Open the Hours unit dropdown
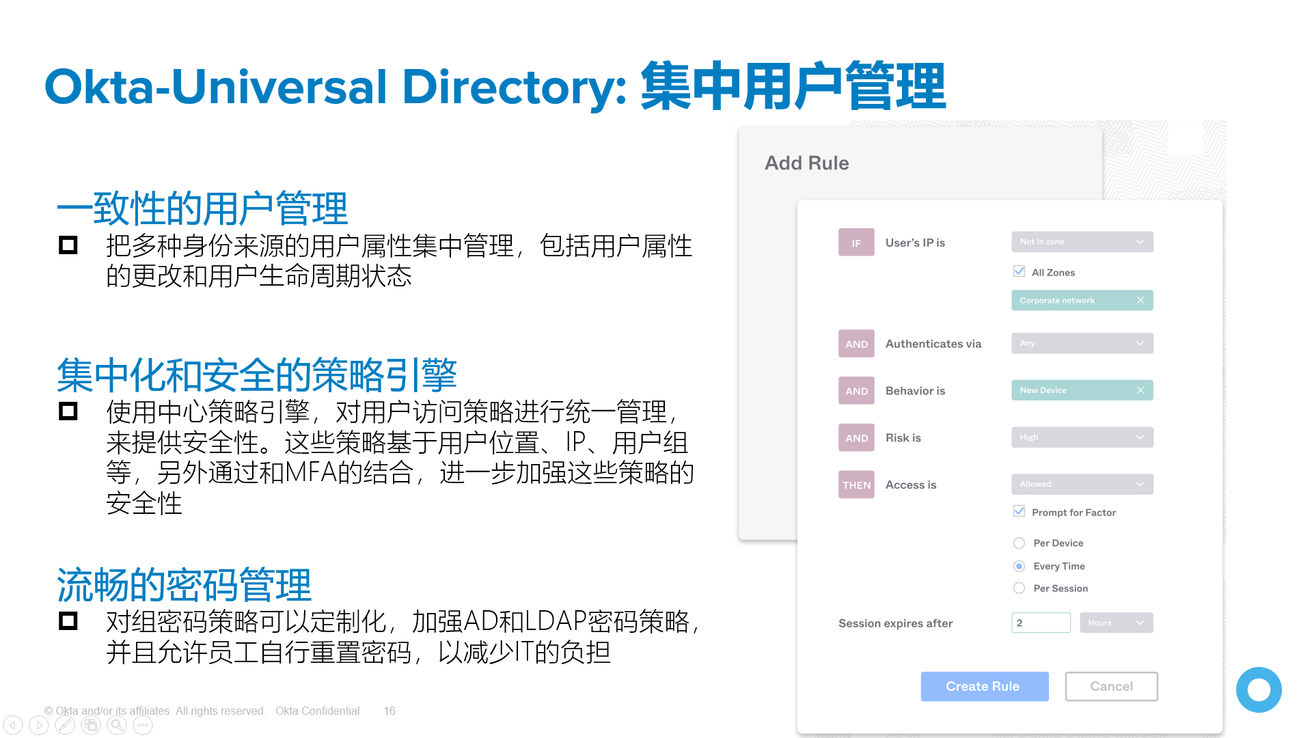 coord(1117,623)
